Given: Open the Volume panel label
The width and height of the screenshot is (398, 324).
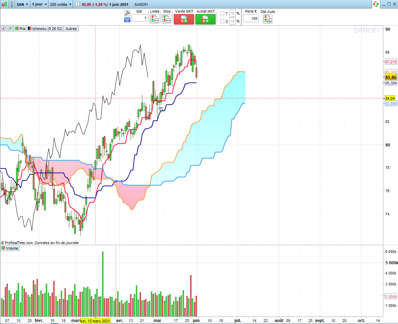Looking at the screenshot, I should click(x=10, y=248).
